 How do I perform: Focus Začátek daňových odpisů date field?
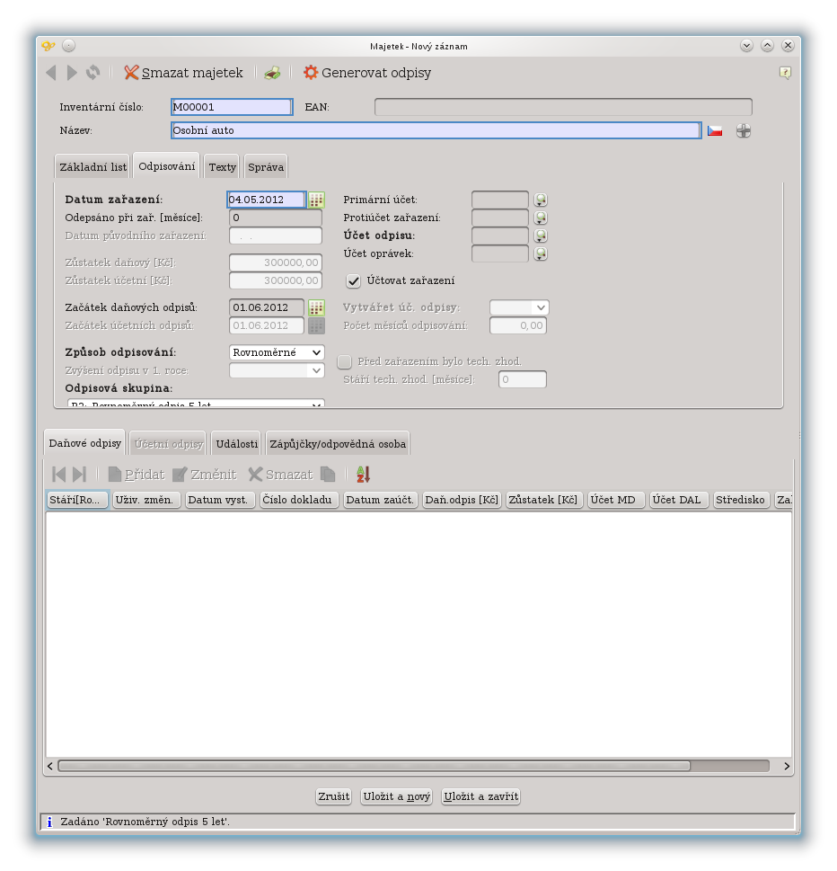267,307
